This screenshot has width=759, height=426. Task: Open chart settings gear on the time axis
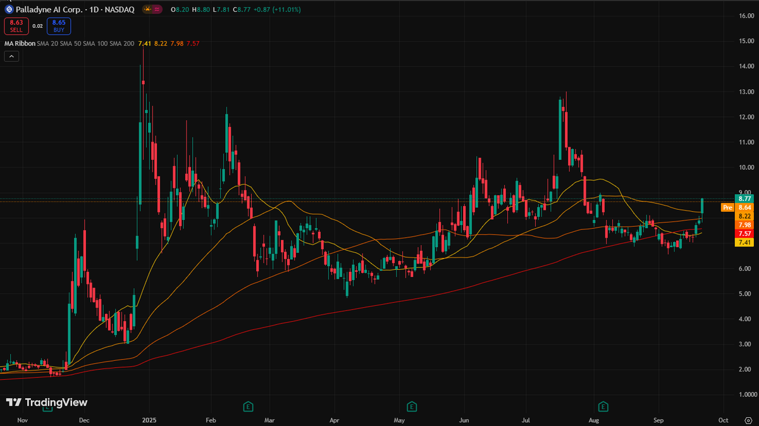click(x=748, y=420)
